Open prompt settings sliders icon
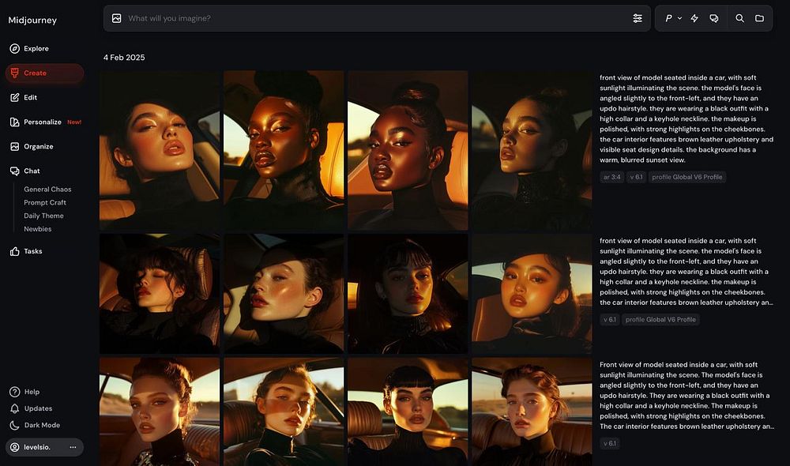 pyautogui.click(x=638, y=18)
